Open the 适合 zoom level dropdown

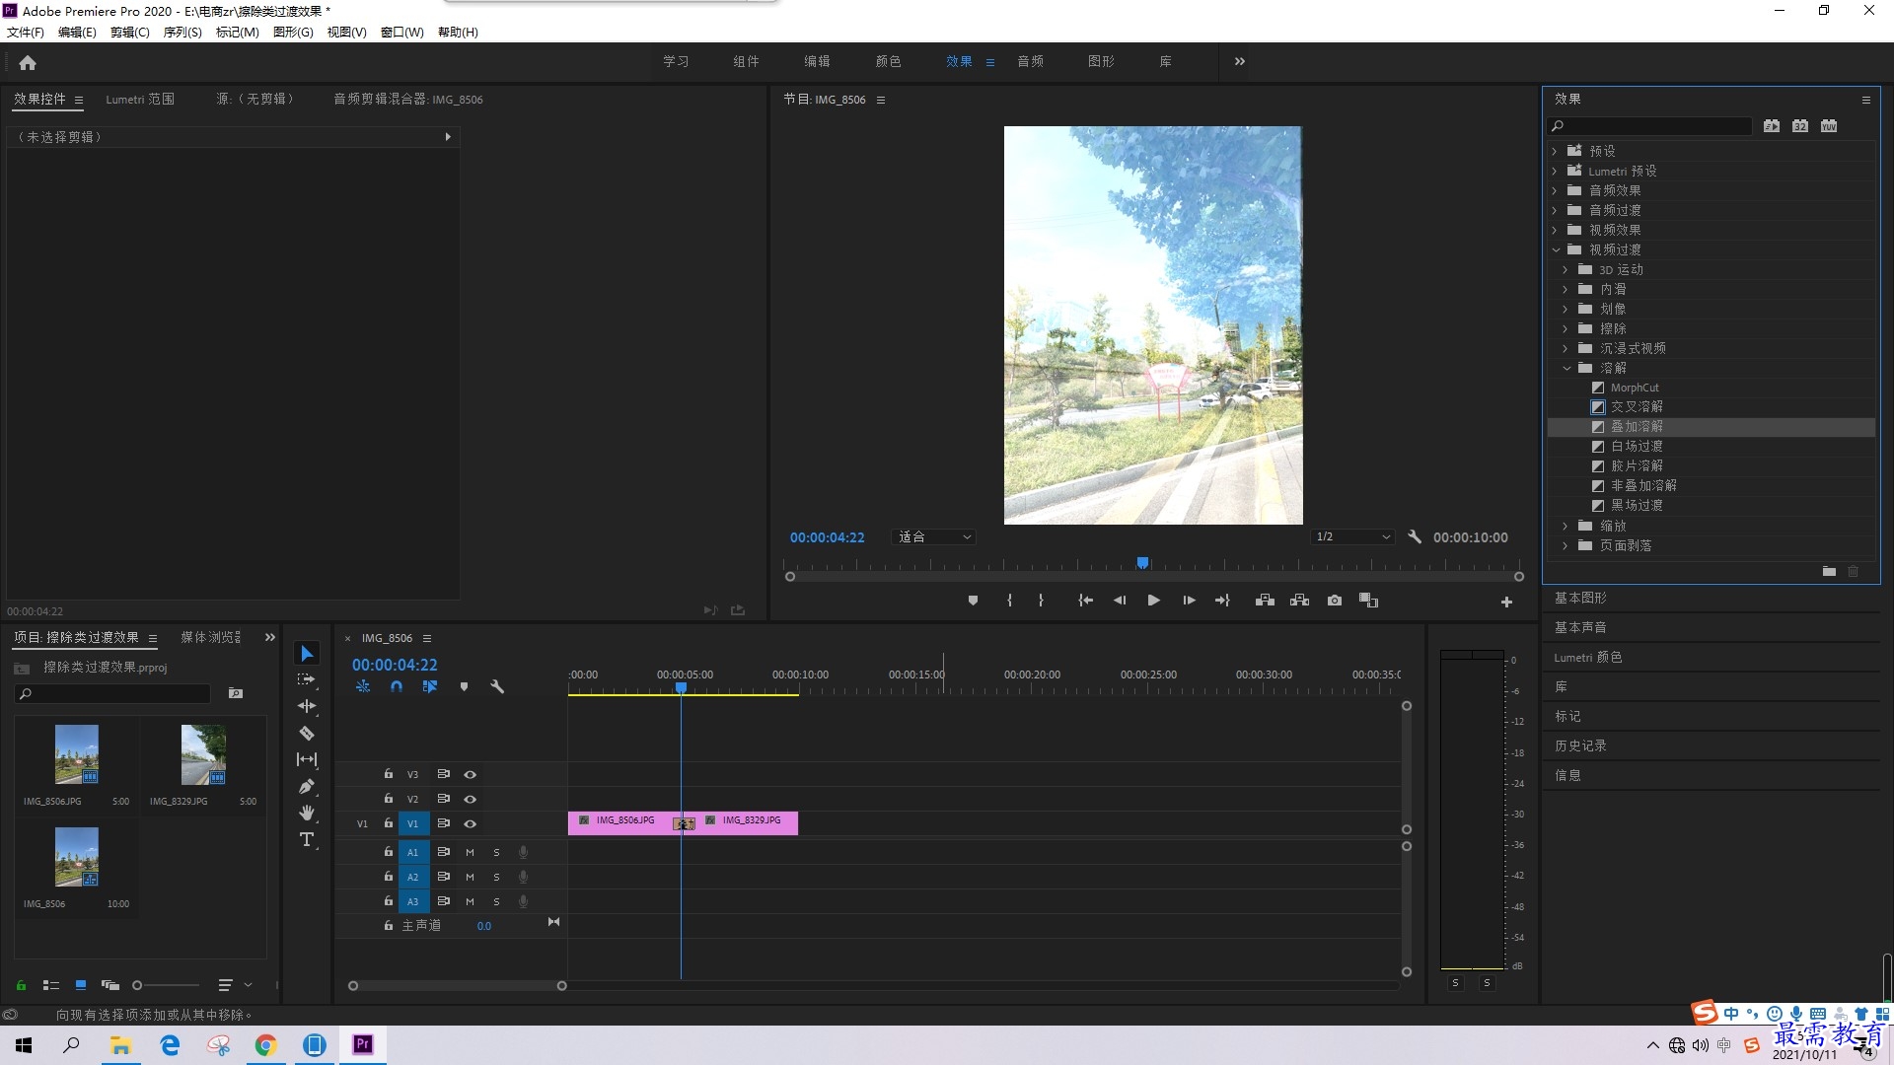(933, 536)
